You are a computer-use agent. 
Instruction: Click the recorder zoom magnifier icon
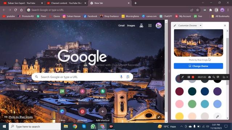214,77
